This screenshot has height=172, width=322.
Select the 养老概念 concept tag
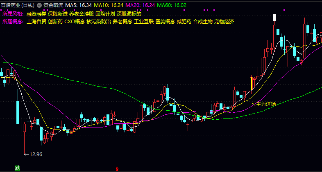click(122, 22)
